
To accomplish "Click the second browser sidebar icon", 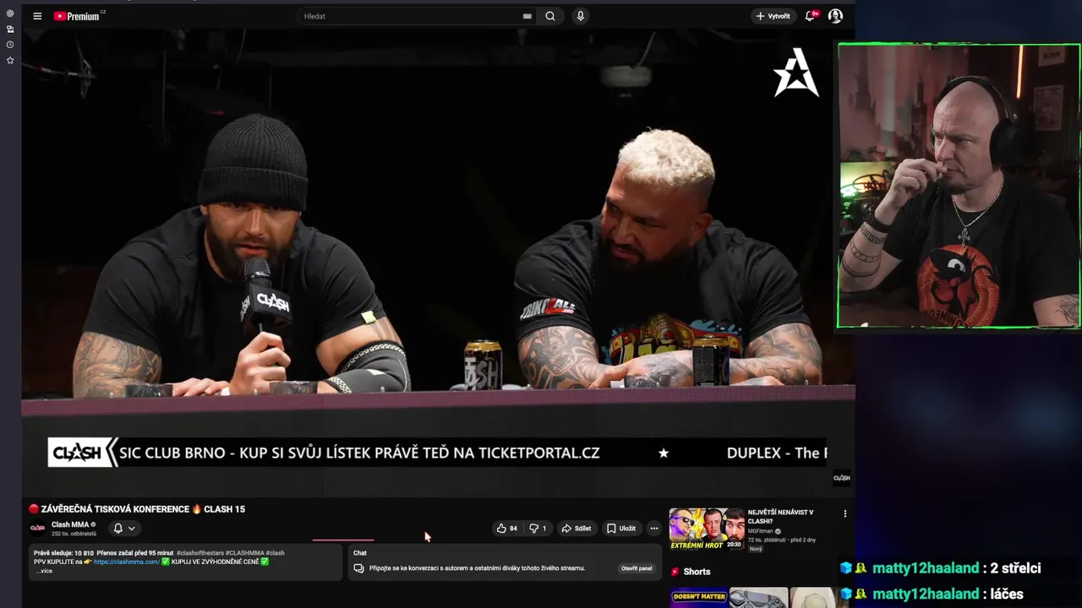I will [x=10, y=29].
